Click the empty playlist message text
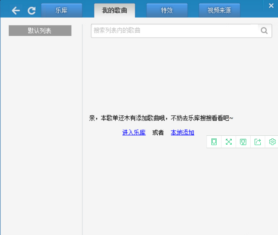278x235 pixels. tap(161, 118)
